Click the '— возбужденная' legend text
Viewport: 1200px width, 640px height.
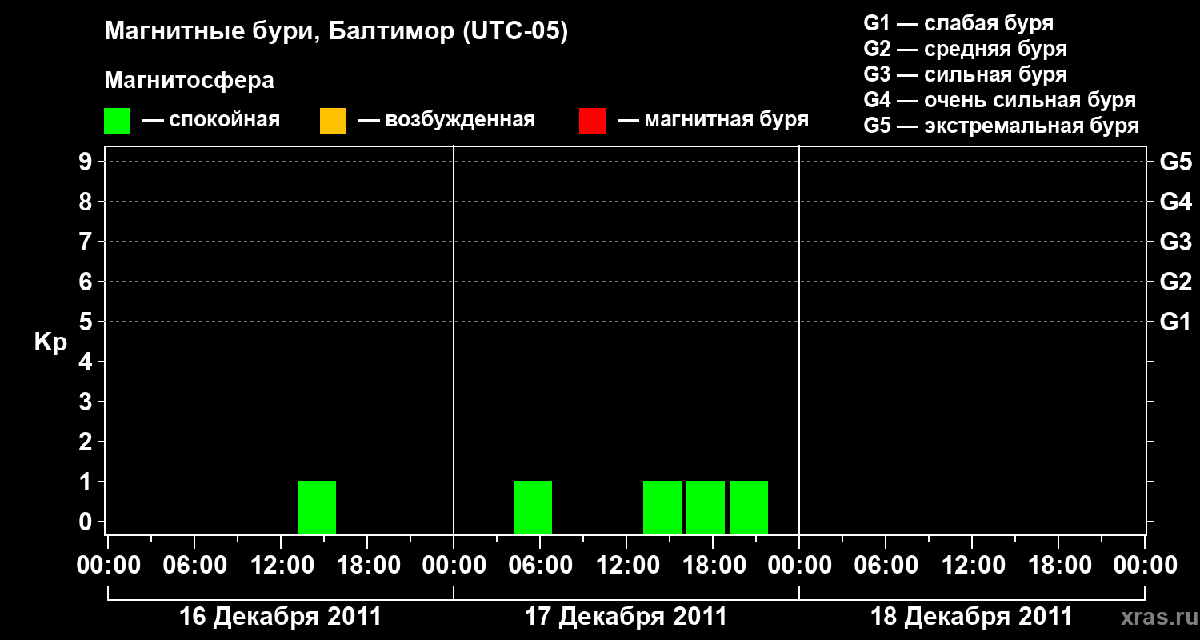click(446, 120)
